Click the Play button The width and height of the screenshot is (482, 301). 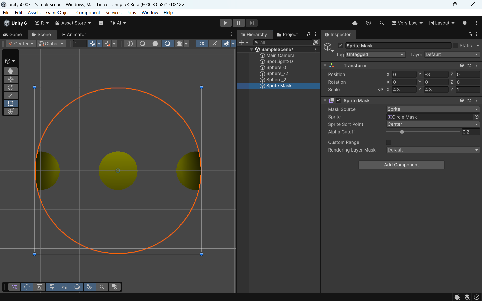pyautogui.click(x=225, y=23)
